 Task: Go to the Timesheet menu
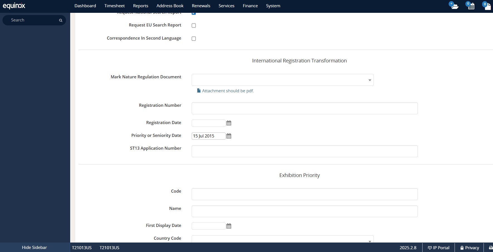tap(114, 6)
